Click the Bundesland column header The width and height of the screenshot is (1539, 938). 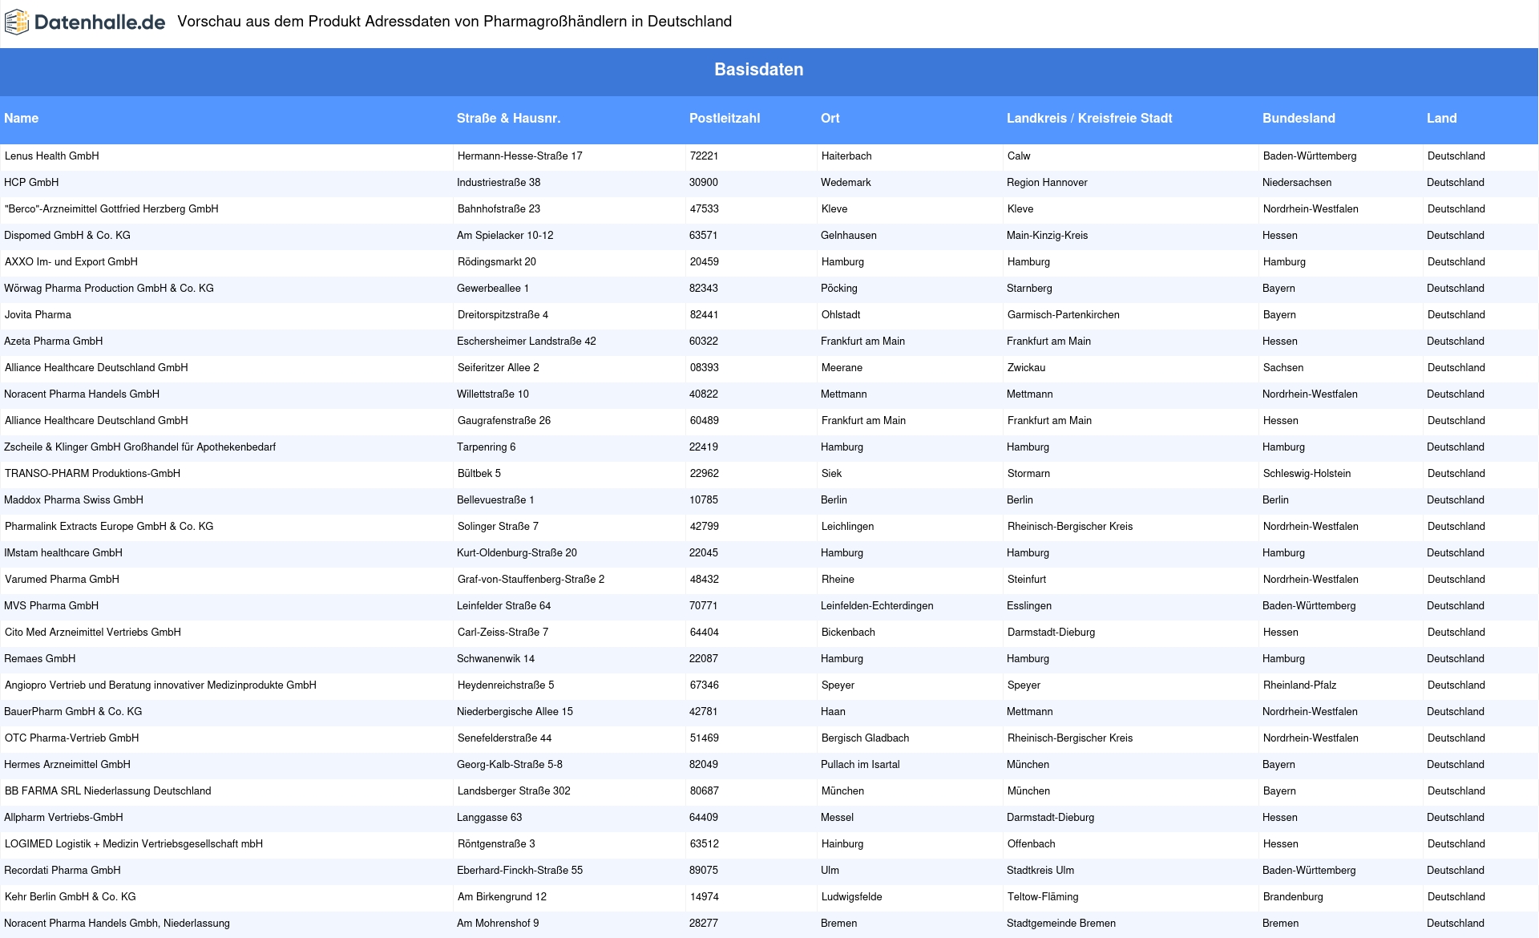[x=1299, y=118]
